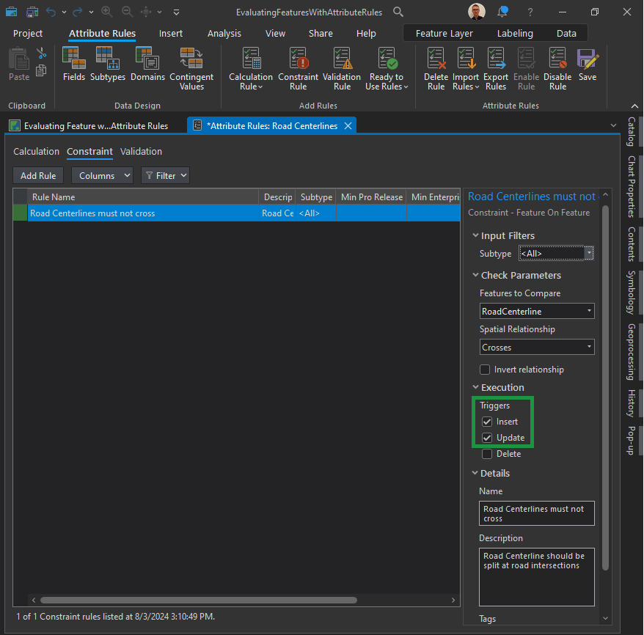
Task: Check the Invert relationship box
Action: click(x=485, y=370)
